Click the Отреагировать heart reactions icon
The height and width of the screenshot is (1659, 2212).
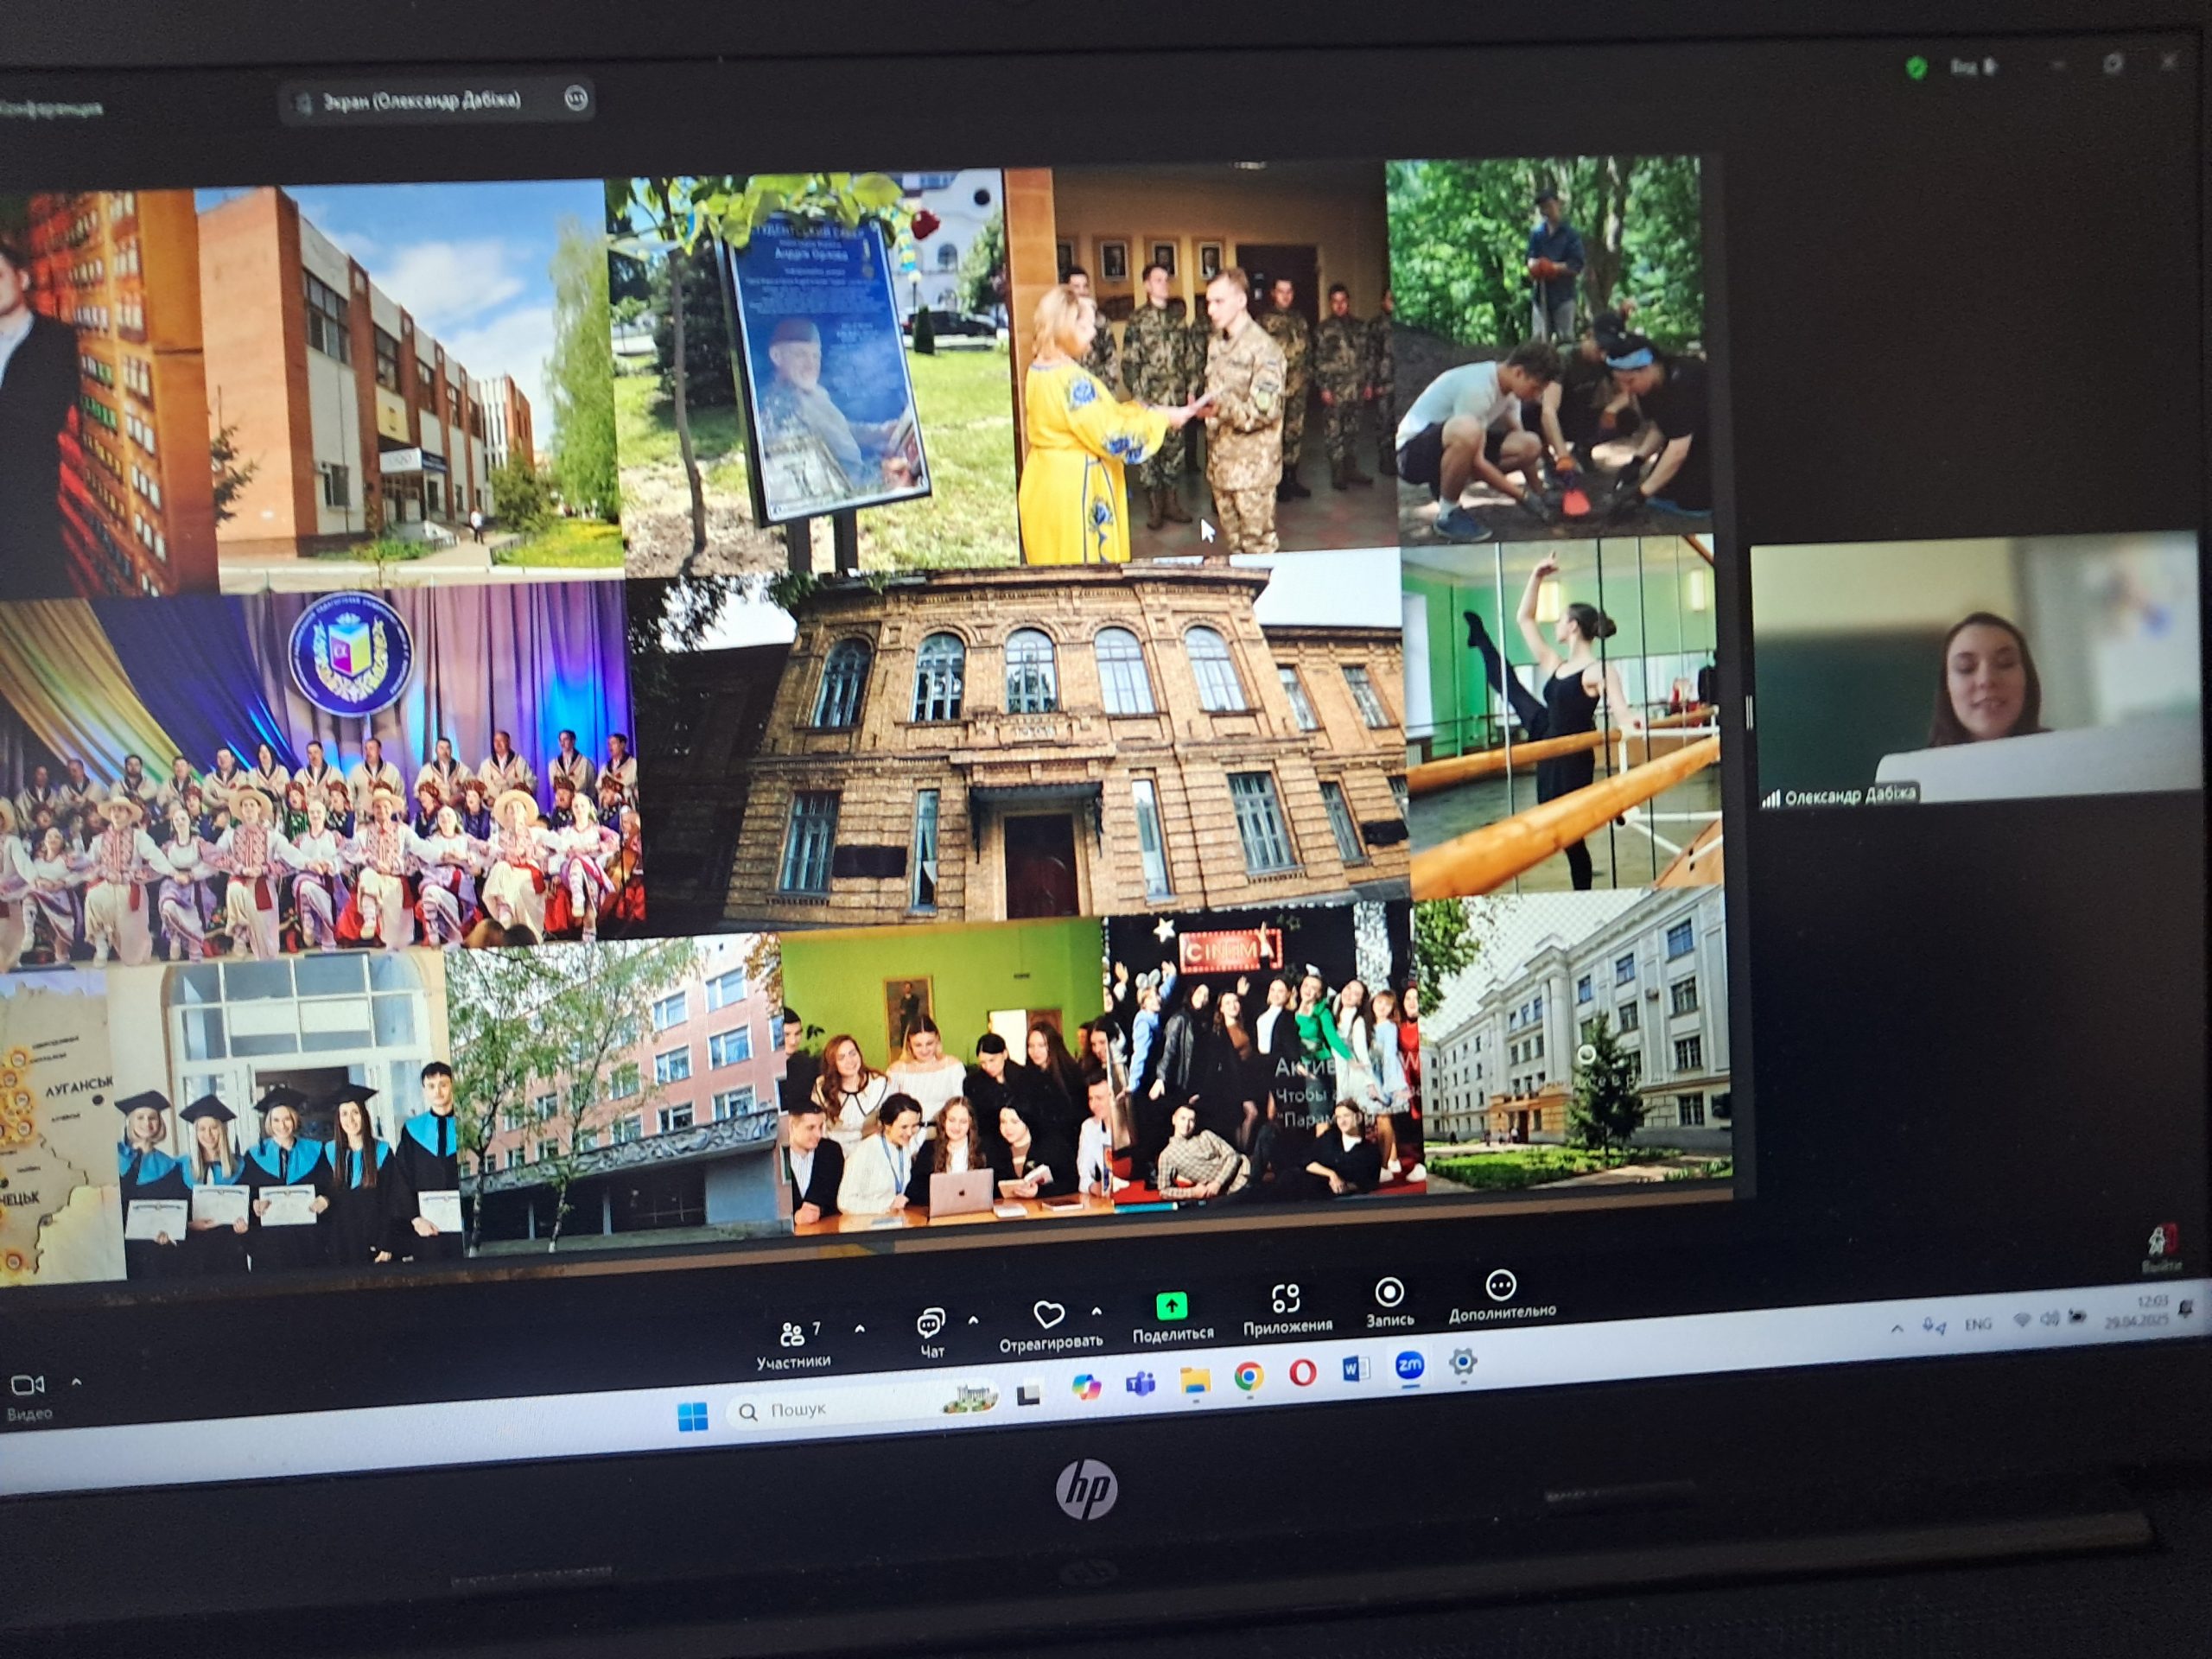(x=1048, y=1313)
